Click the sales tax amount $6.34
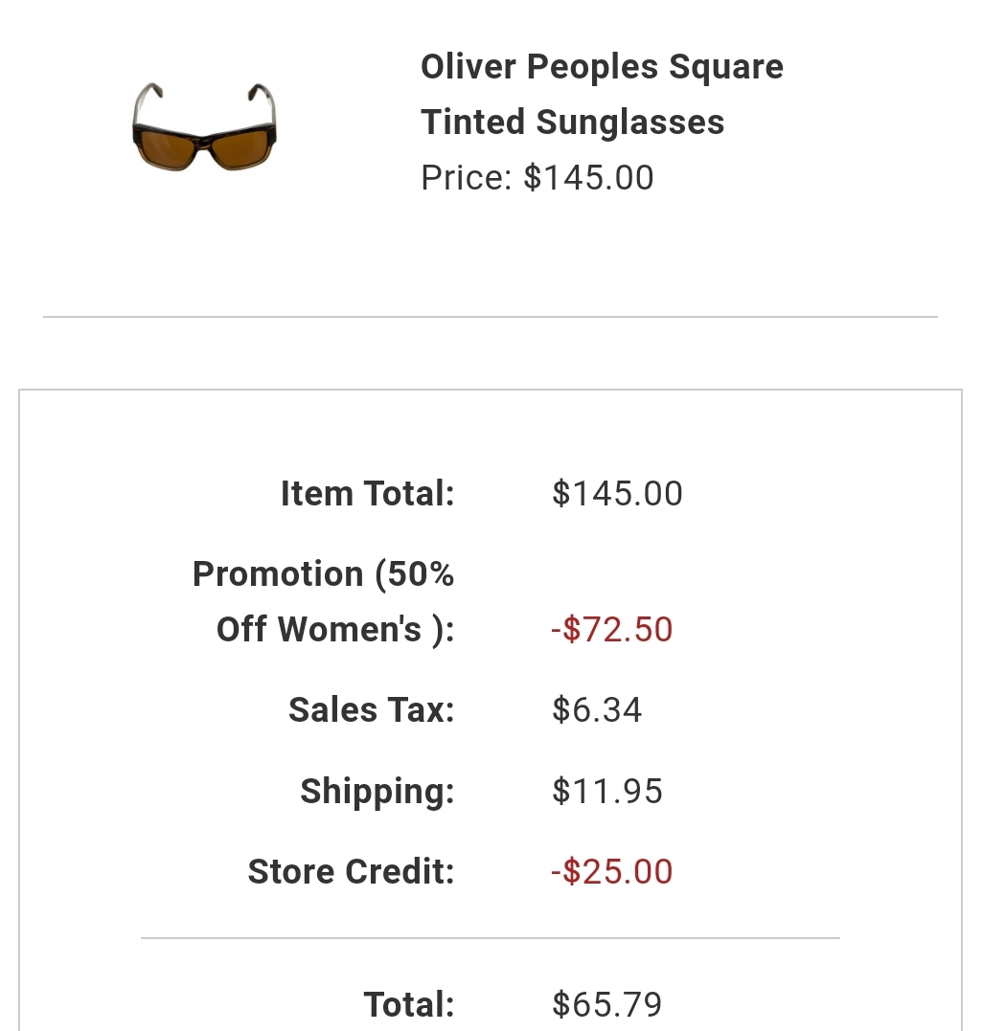 (x=597, y=710)
